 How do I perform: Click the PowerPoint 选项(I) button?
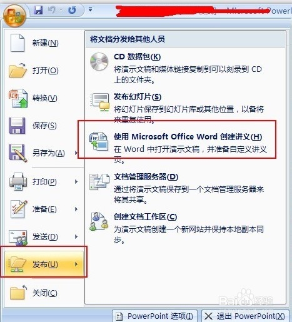click(x=154, y=316)
